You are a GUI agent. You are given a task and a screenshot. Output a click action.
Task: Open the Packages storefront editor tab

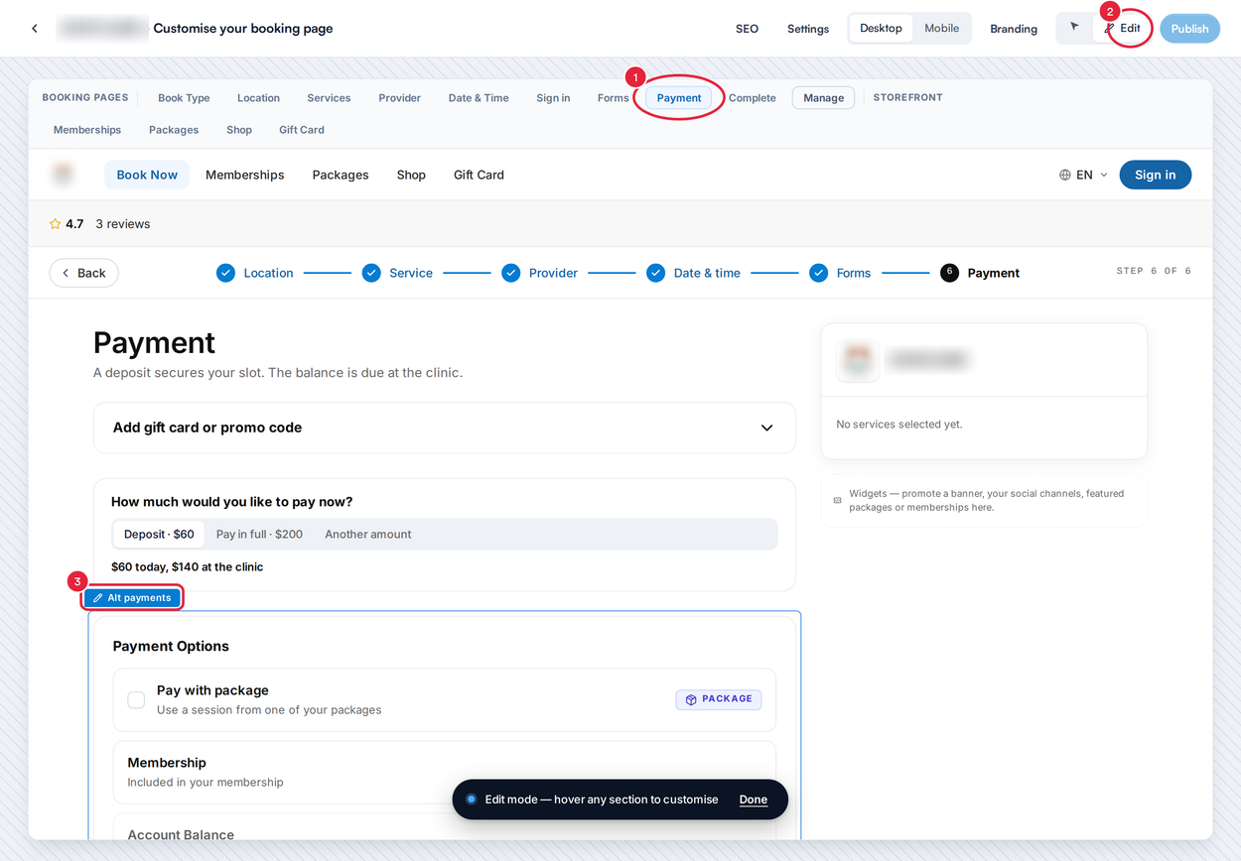[x=174, y=130]
